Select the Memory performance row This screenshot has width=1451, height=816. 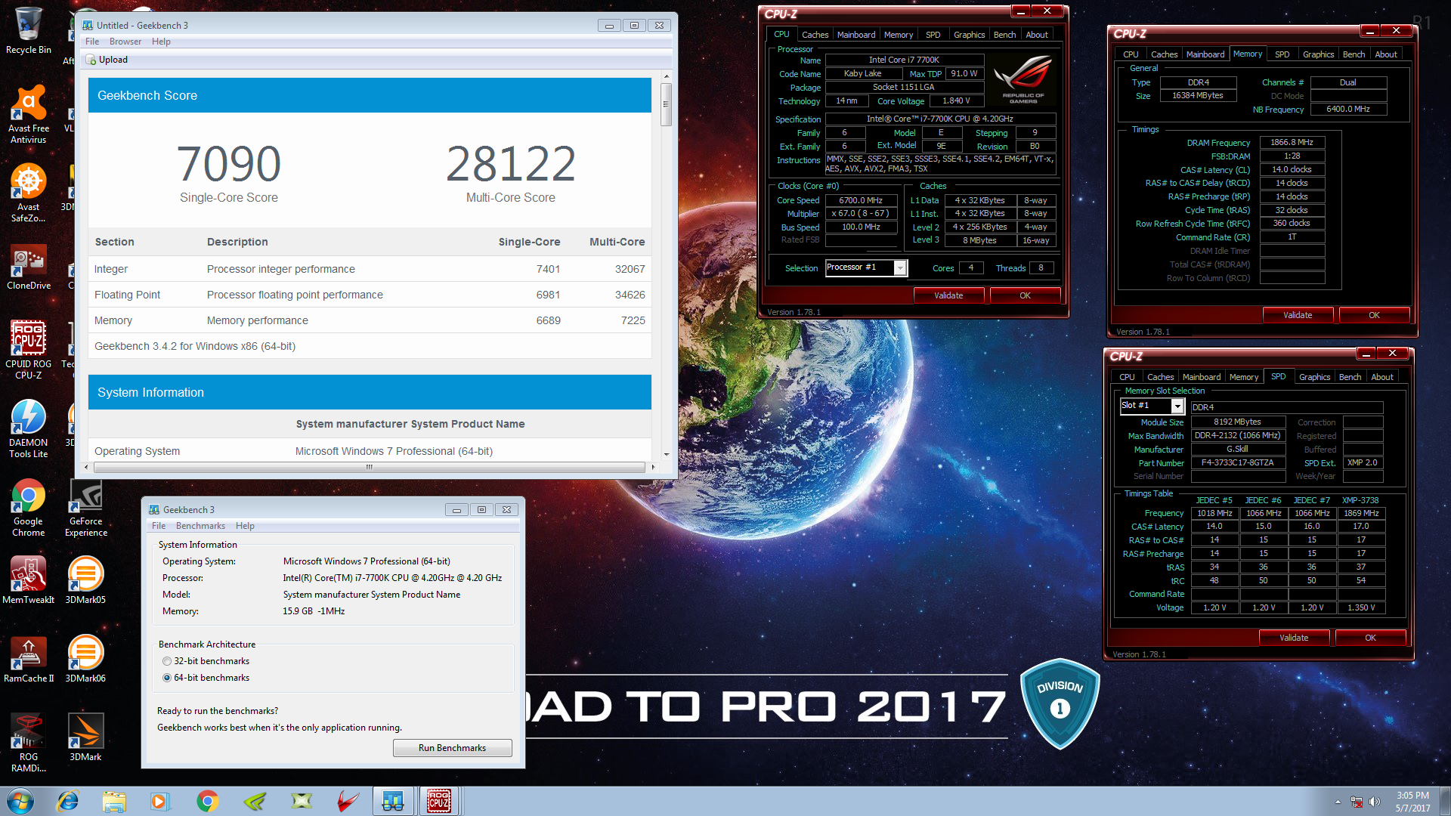[370, 320]
